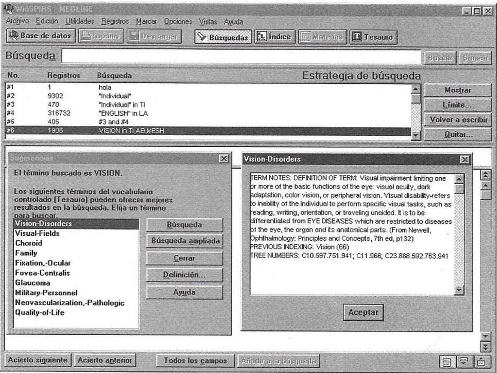Open the Índice toolbar button
The image size is (497, 373).
point(275,37)
